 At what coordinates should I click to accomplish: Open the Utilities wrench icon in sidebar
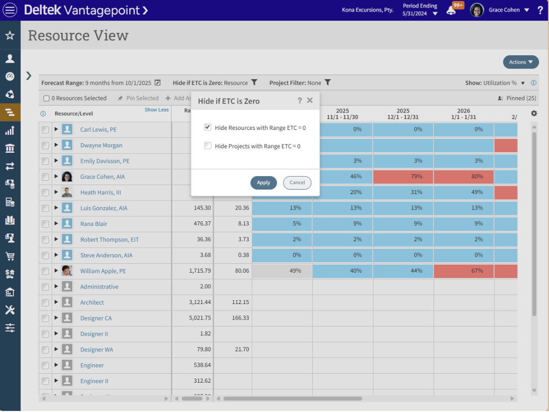pos(10,309)
